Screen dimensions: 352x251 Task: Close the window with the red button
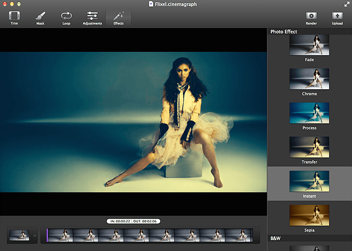pos(5,4)
